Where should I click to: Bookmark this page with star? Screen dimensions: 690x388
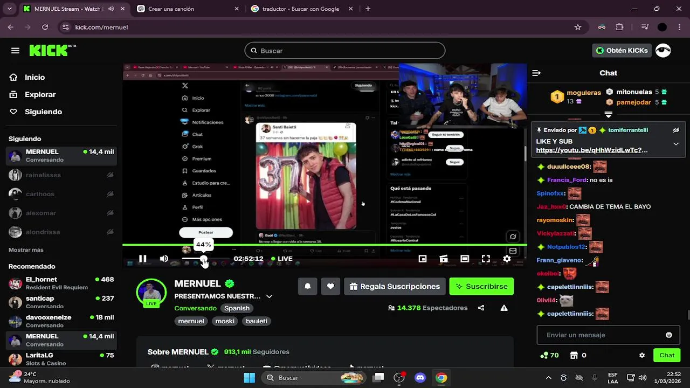point(578,27)
